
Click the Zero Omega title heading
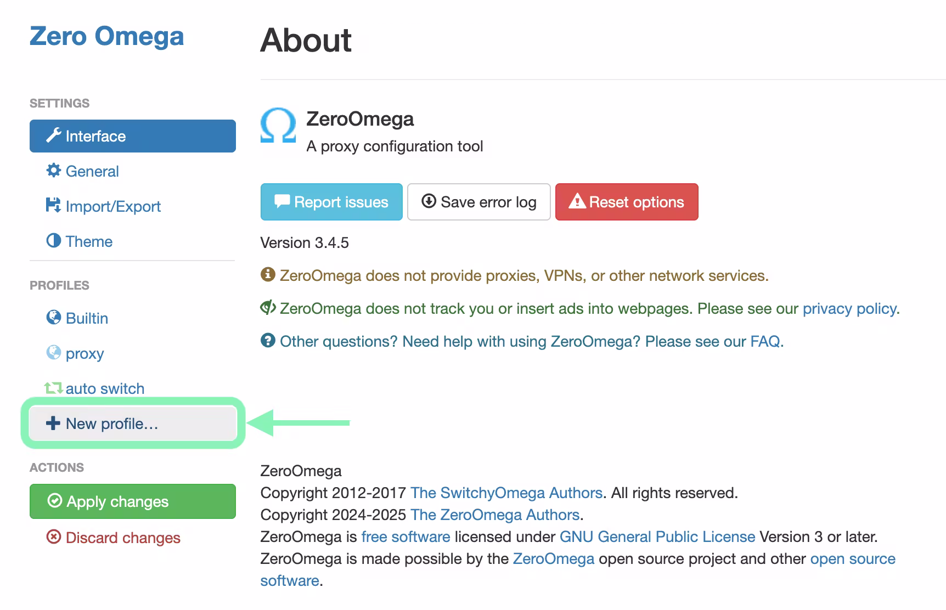point(106,36)
